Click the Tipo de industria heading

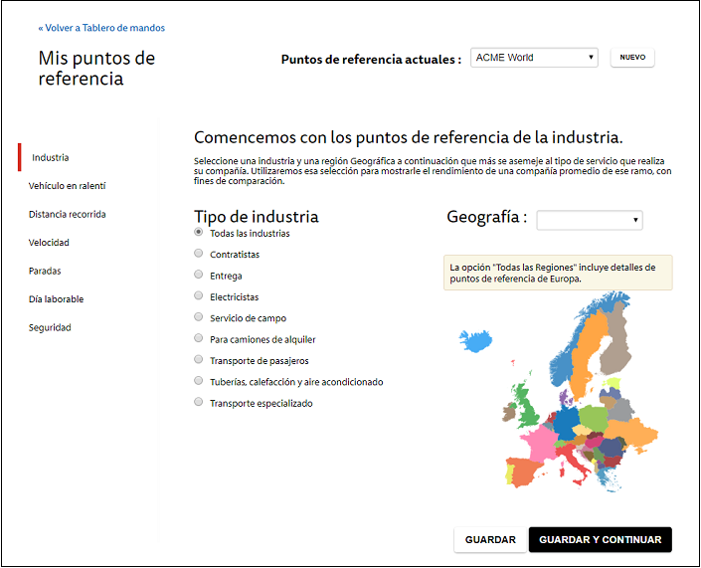click(x=257, y=217)
